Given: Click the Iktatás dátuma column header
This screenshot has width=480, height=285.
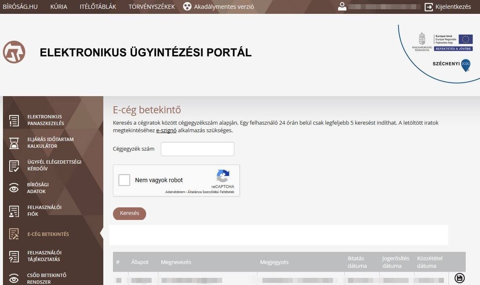Looking at the screenshot, I should click(x=357, y=262).
